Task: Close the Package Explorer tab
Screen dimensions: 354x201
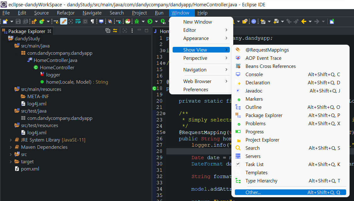Action: pos(49,31)
